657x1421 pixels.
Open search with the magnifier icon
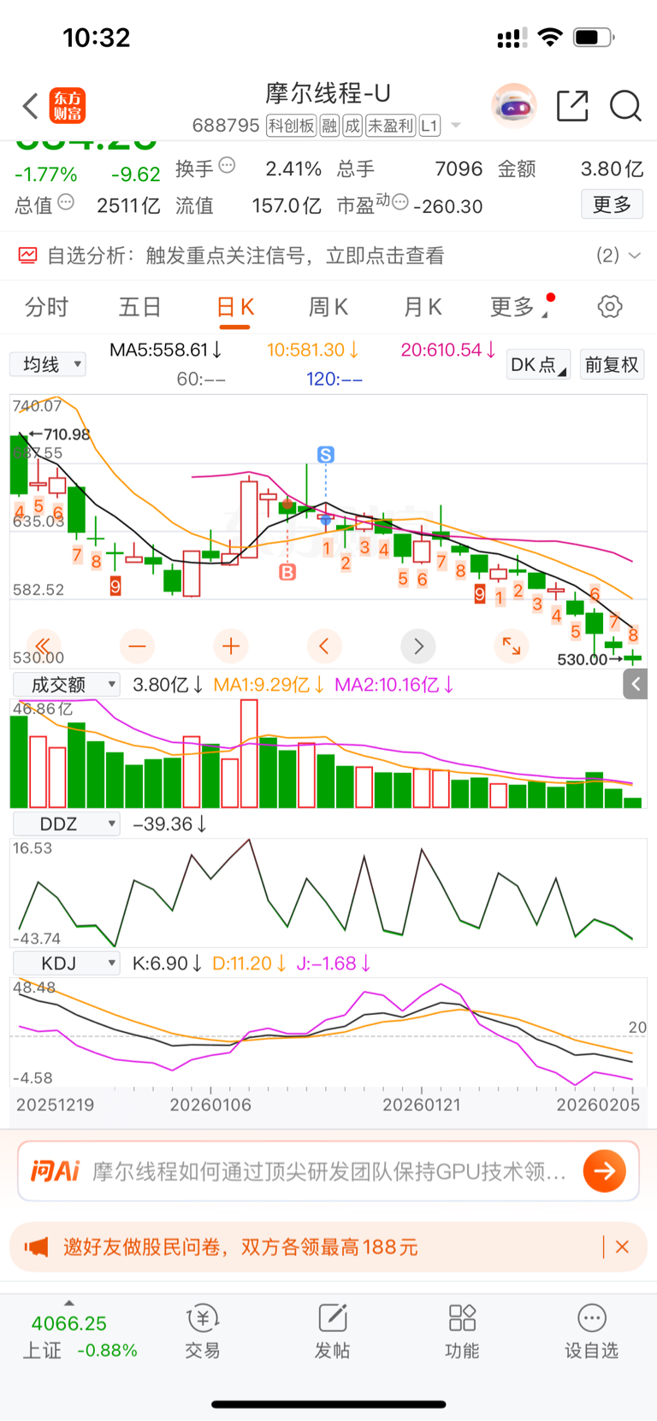click(x=625, y=106)
